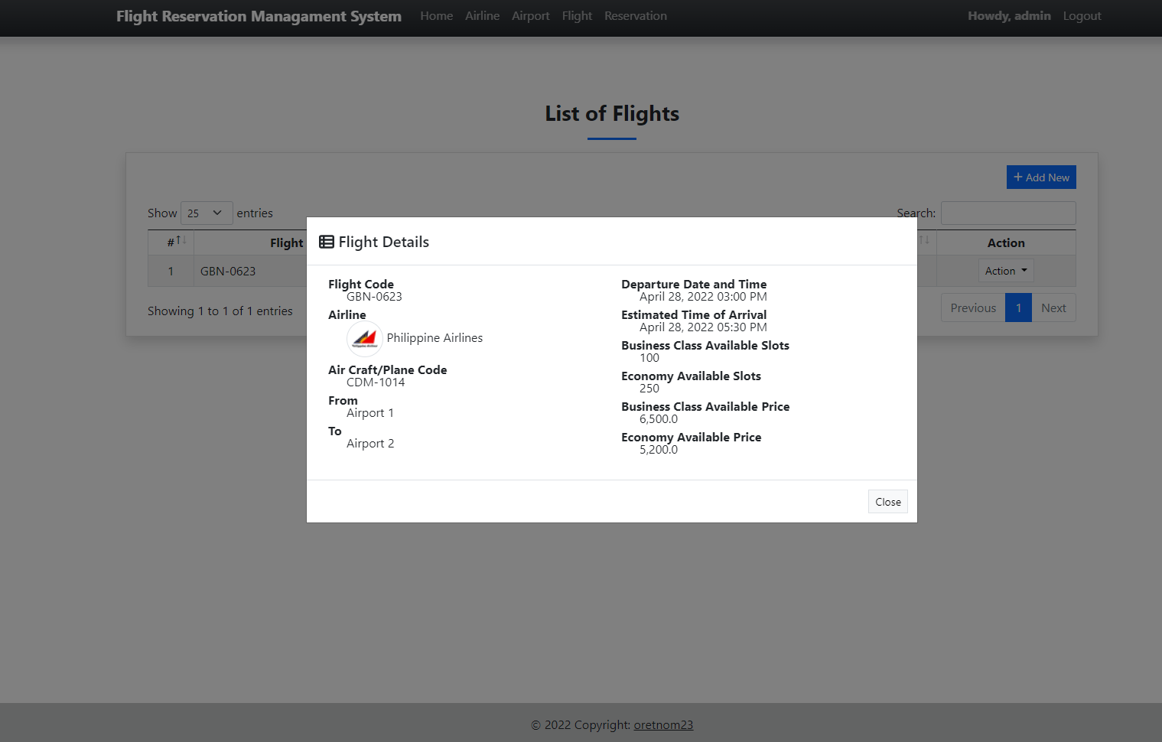Click the 'Airport 1' From value

(370, 413)
